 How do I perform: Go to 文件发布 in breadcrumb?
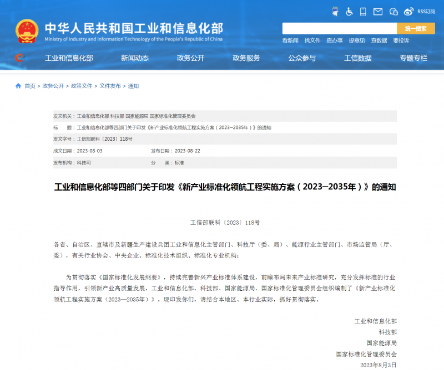pos(110,86)
